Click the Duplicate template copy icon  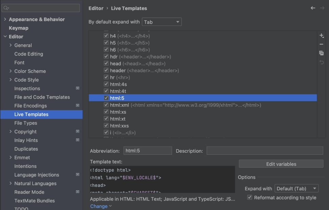point(322,53)
